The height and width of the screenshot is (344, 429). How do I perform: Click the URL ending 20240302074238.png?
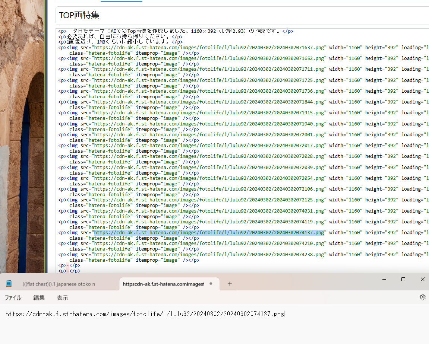209,254
